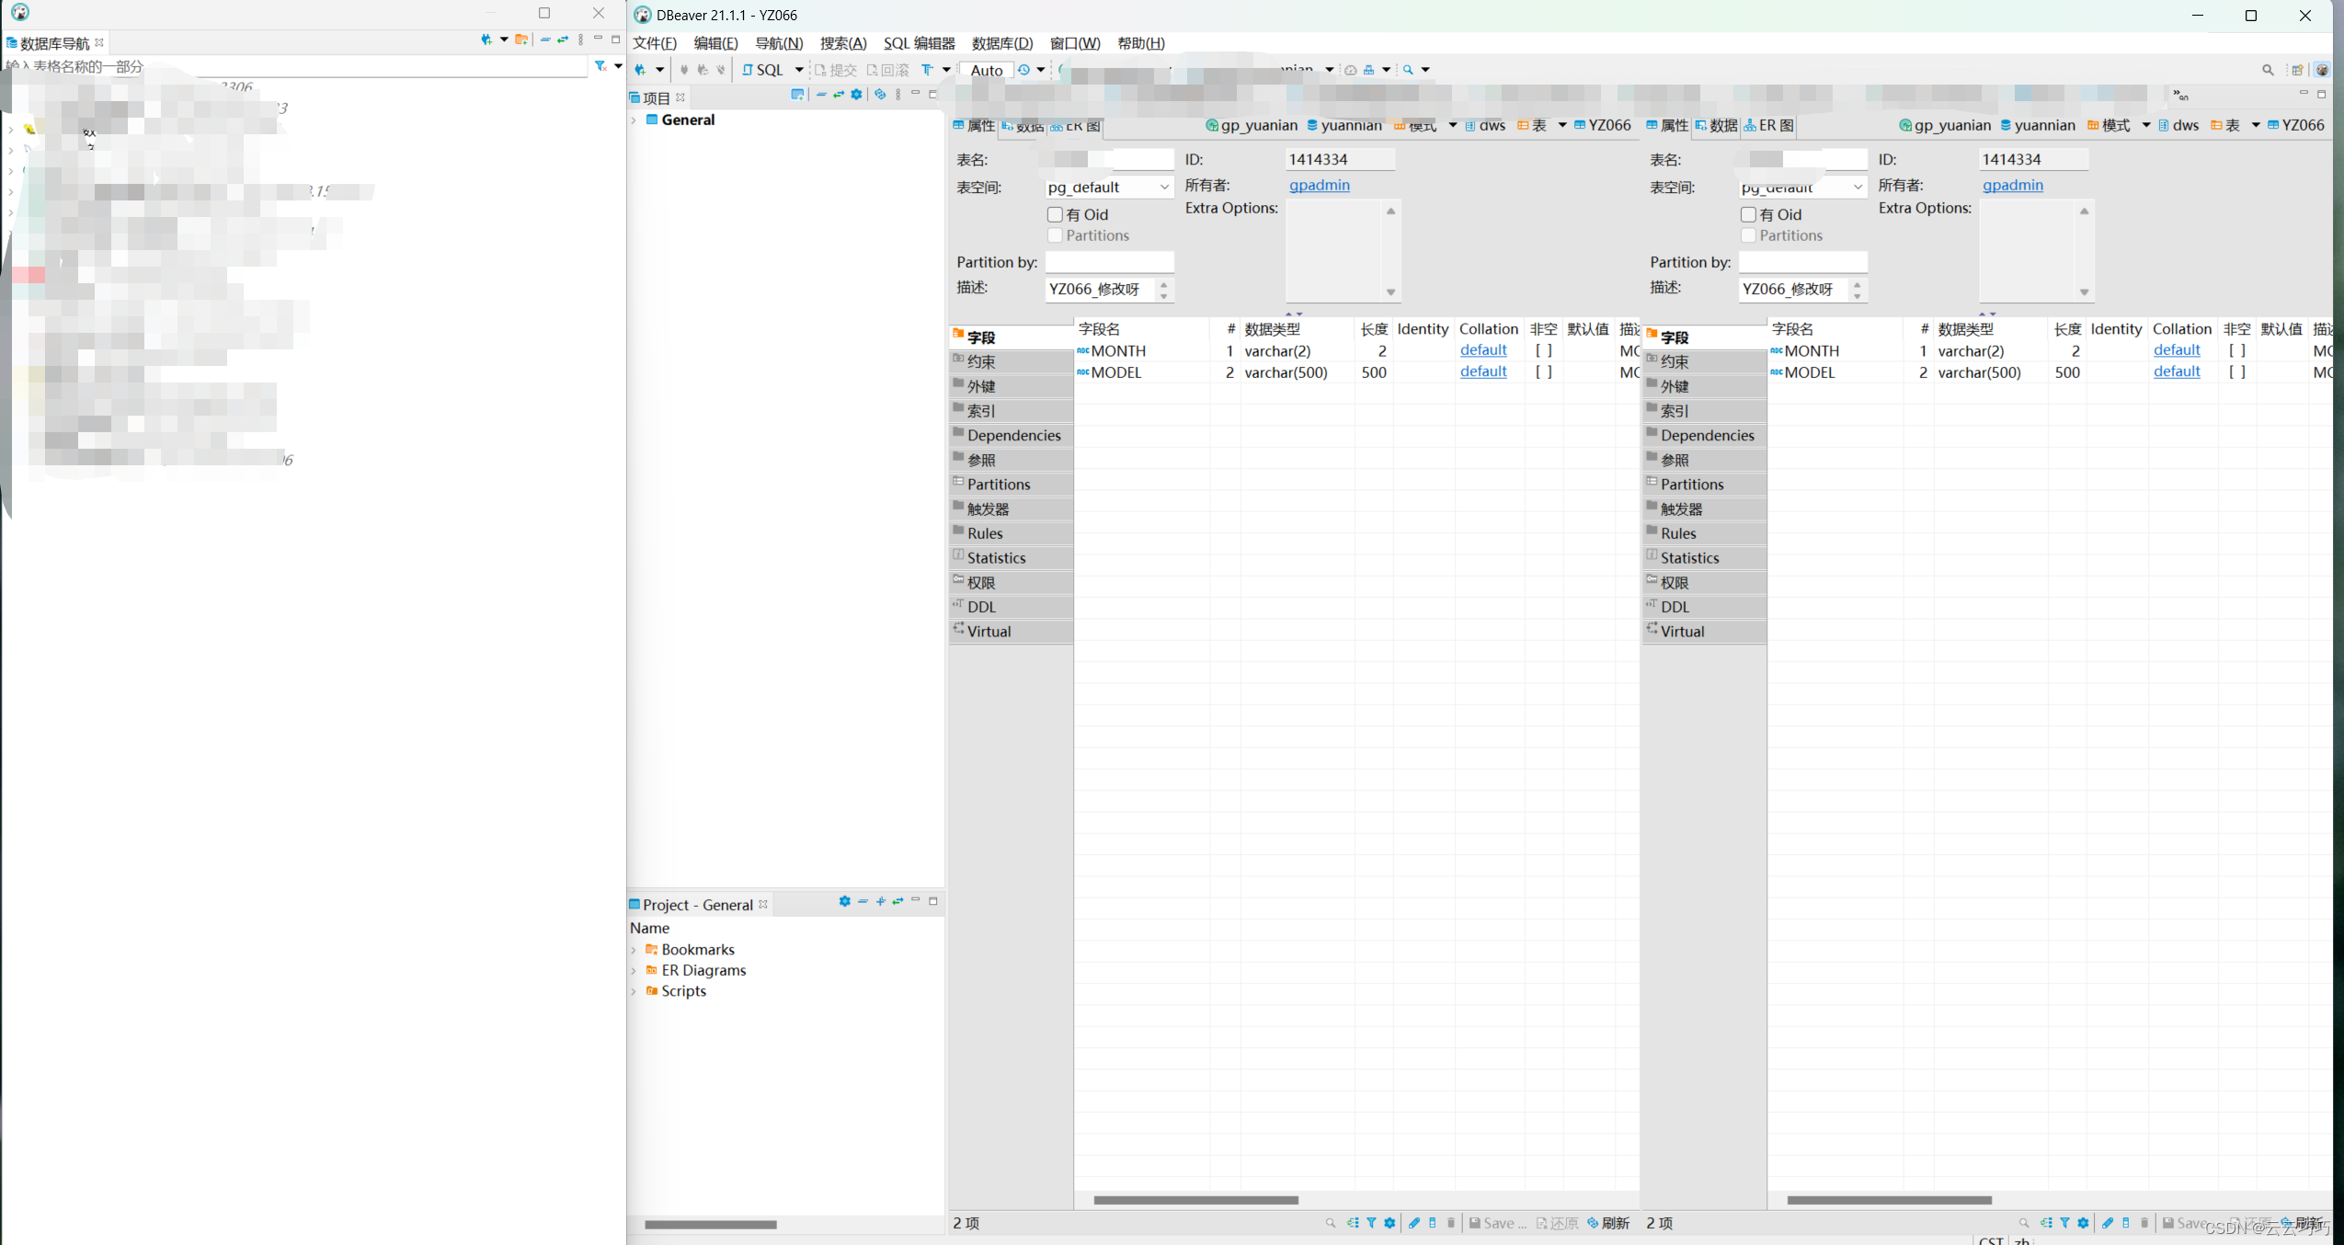Viewport: 2344px width, 1245px height.
Task: Click the search magnifier icon in main toolbar
Action: click(1408, 70)
